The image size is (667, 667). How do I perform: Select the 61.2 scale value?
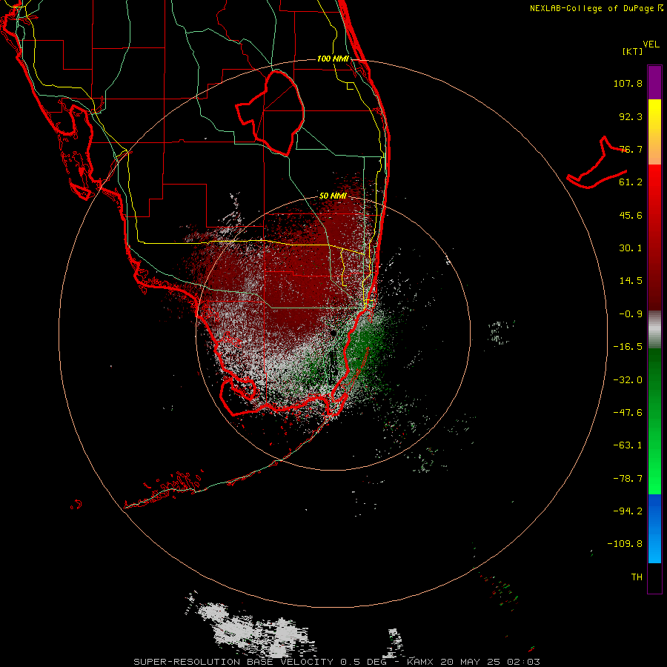click(x=631, y=182)
